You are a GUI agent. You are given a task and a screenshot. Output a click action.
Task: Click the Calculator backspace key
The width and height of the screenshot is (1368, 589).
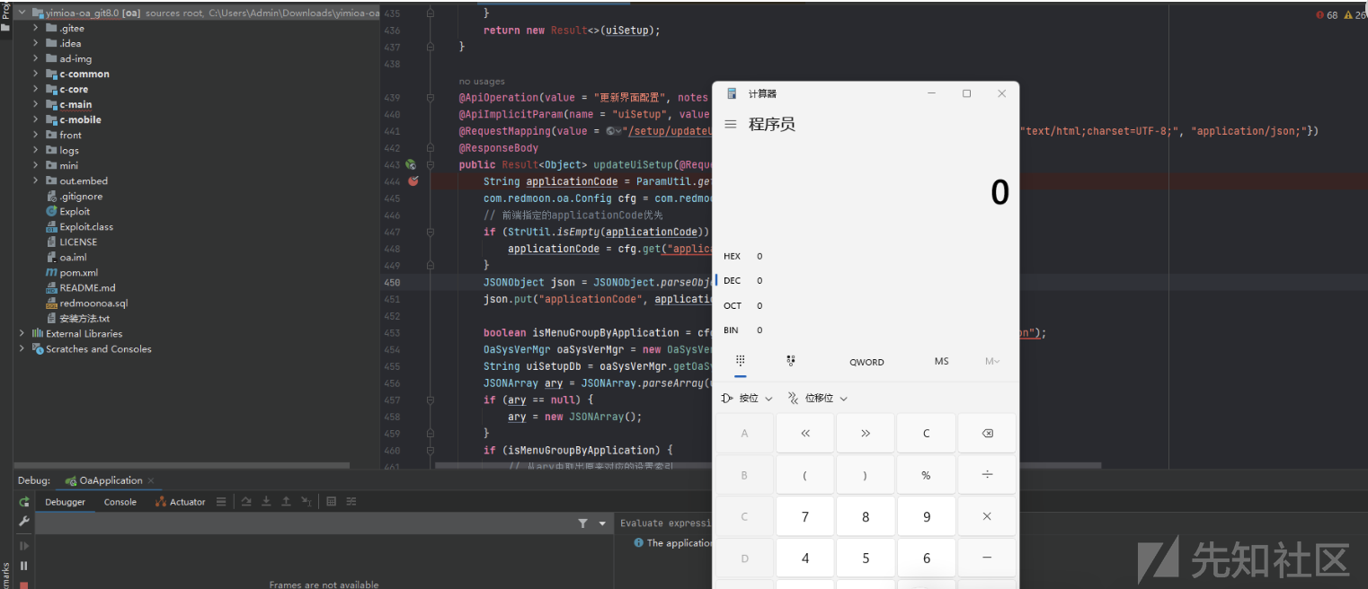(987, 434)
